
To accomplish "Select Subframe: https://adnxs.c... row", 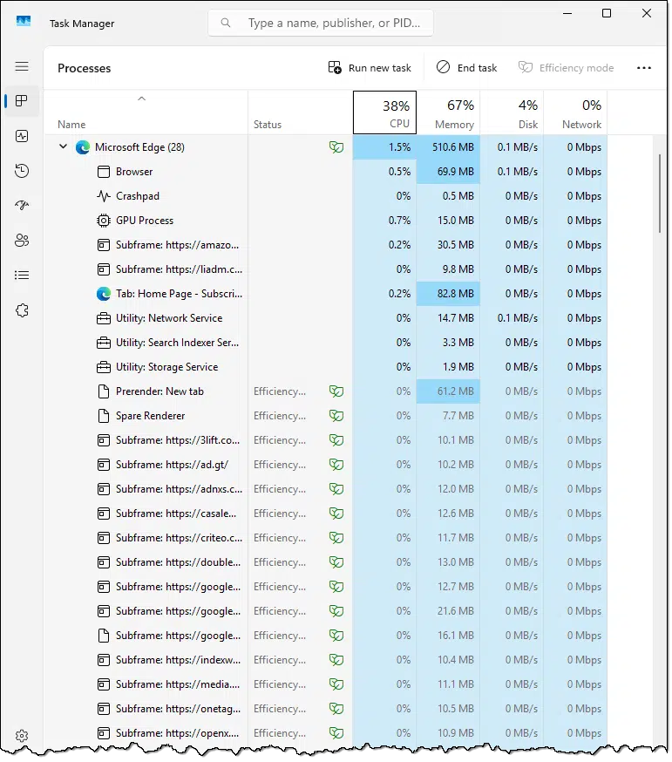I will [326, 489].
